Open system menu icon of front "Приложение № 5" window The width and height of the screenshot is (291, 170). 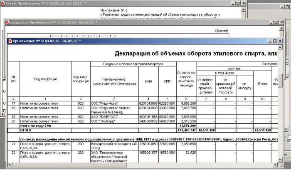coord(10,41)
